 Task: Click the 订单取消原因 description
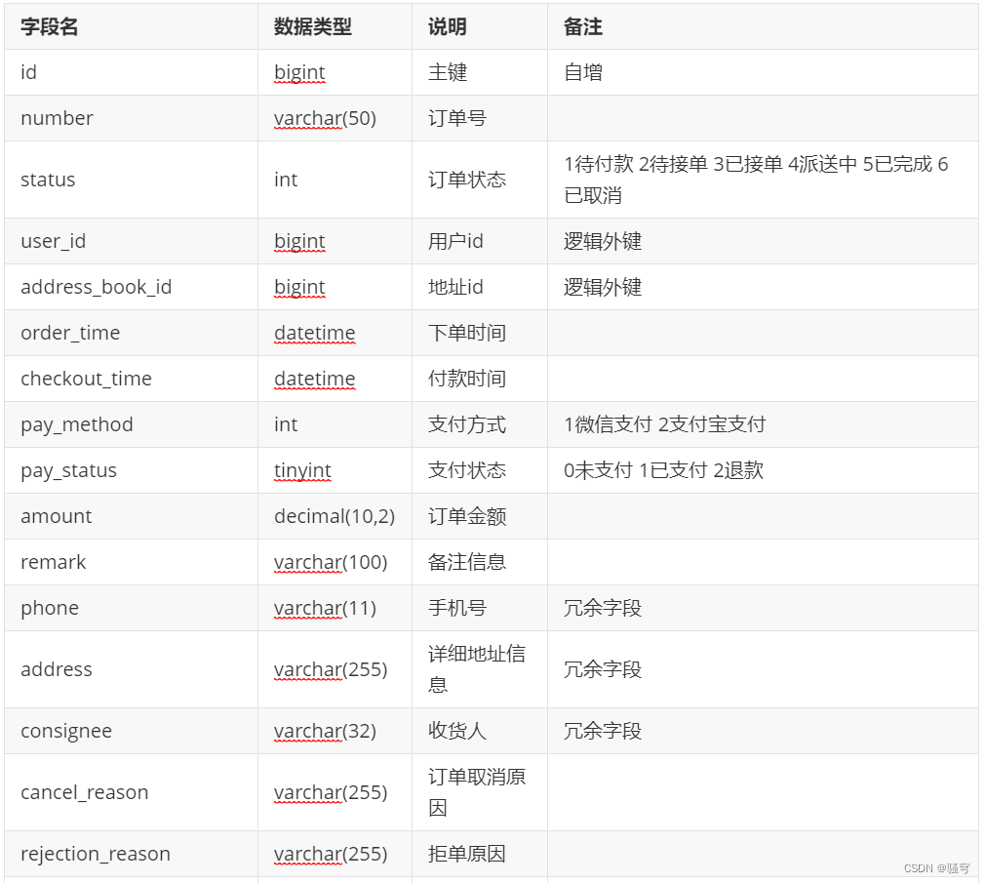476,793
